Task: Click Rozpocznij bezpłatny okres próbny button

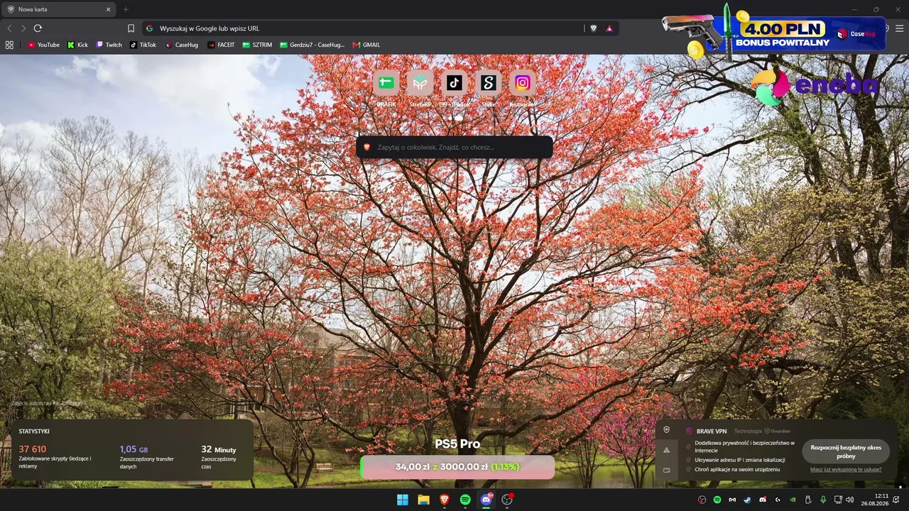Action: pyautogui.click(x=846, y=451)
